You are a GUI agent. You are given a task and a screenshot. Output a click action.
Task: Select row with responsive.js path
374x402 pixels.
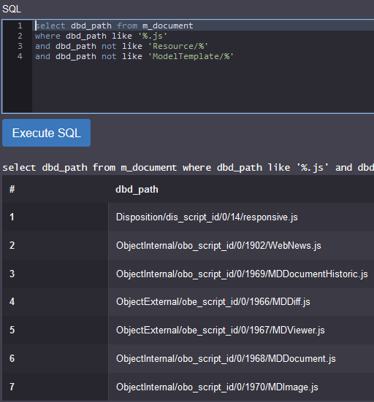point(188,217)
